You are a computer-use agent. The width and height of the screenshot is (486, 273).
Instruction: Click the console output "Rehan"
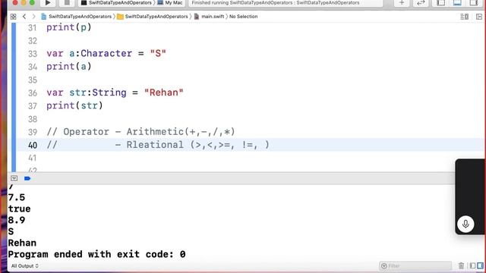pos(22,243)
